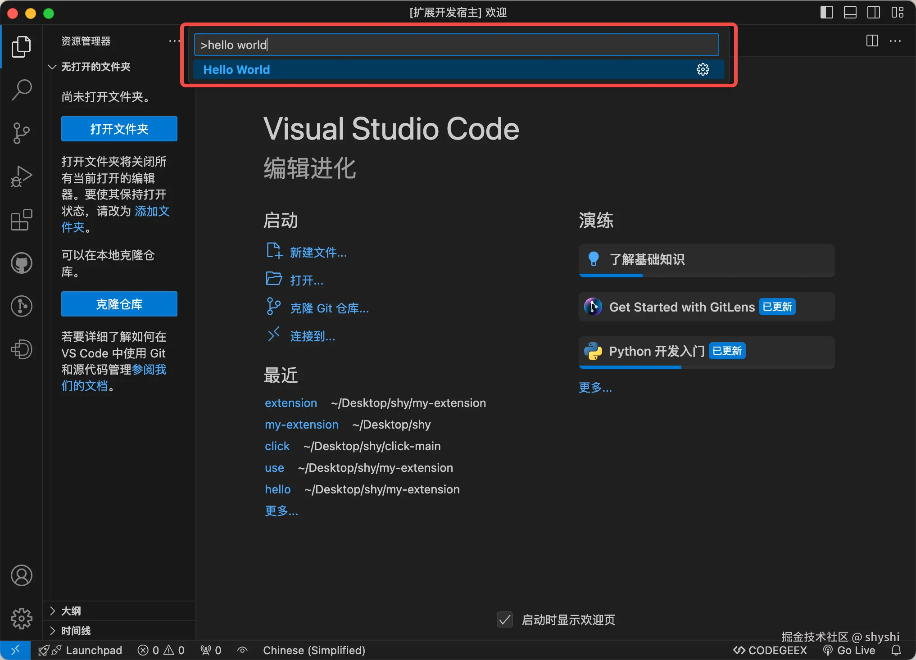Toggle show welcome page on startup checkbox
The height and width of the screenshot is (660, 916).
(x=505, y=620)
